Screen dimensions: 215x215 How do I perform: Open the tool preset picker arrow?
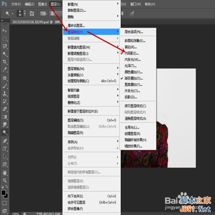[x=12, y=14]
